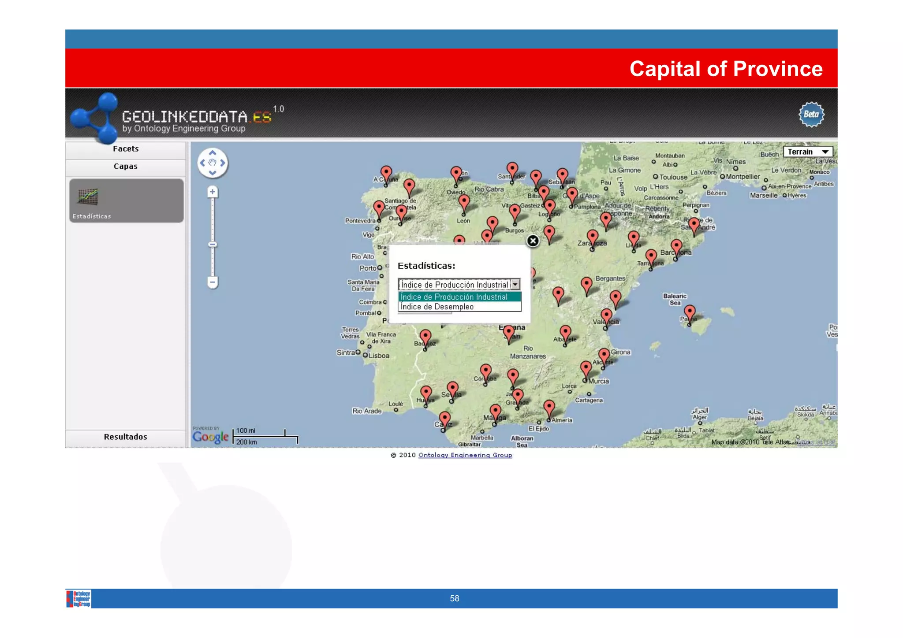Open the Capas panel tab

126,167
